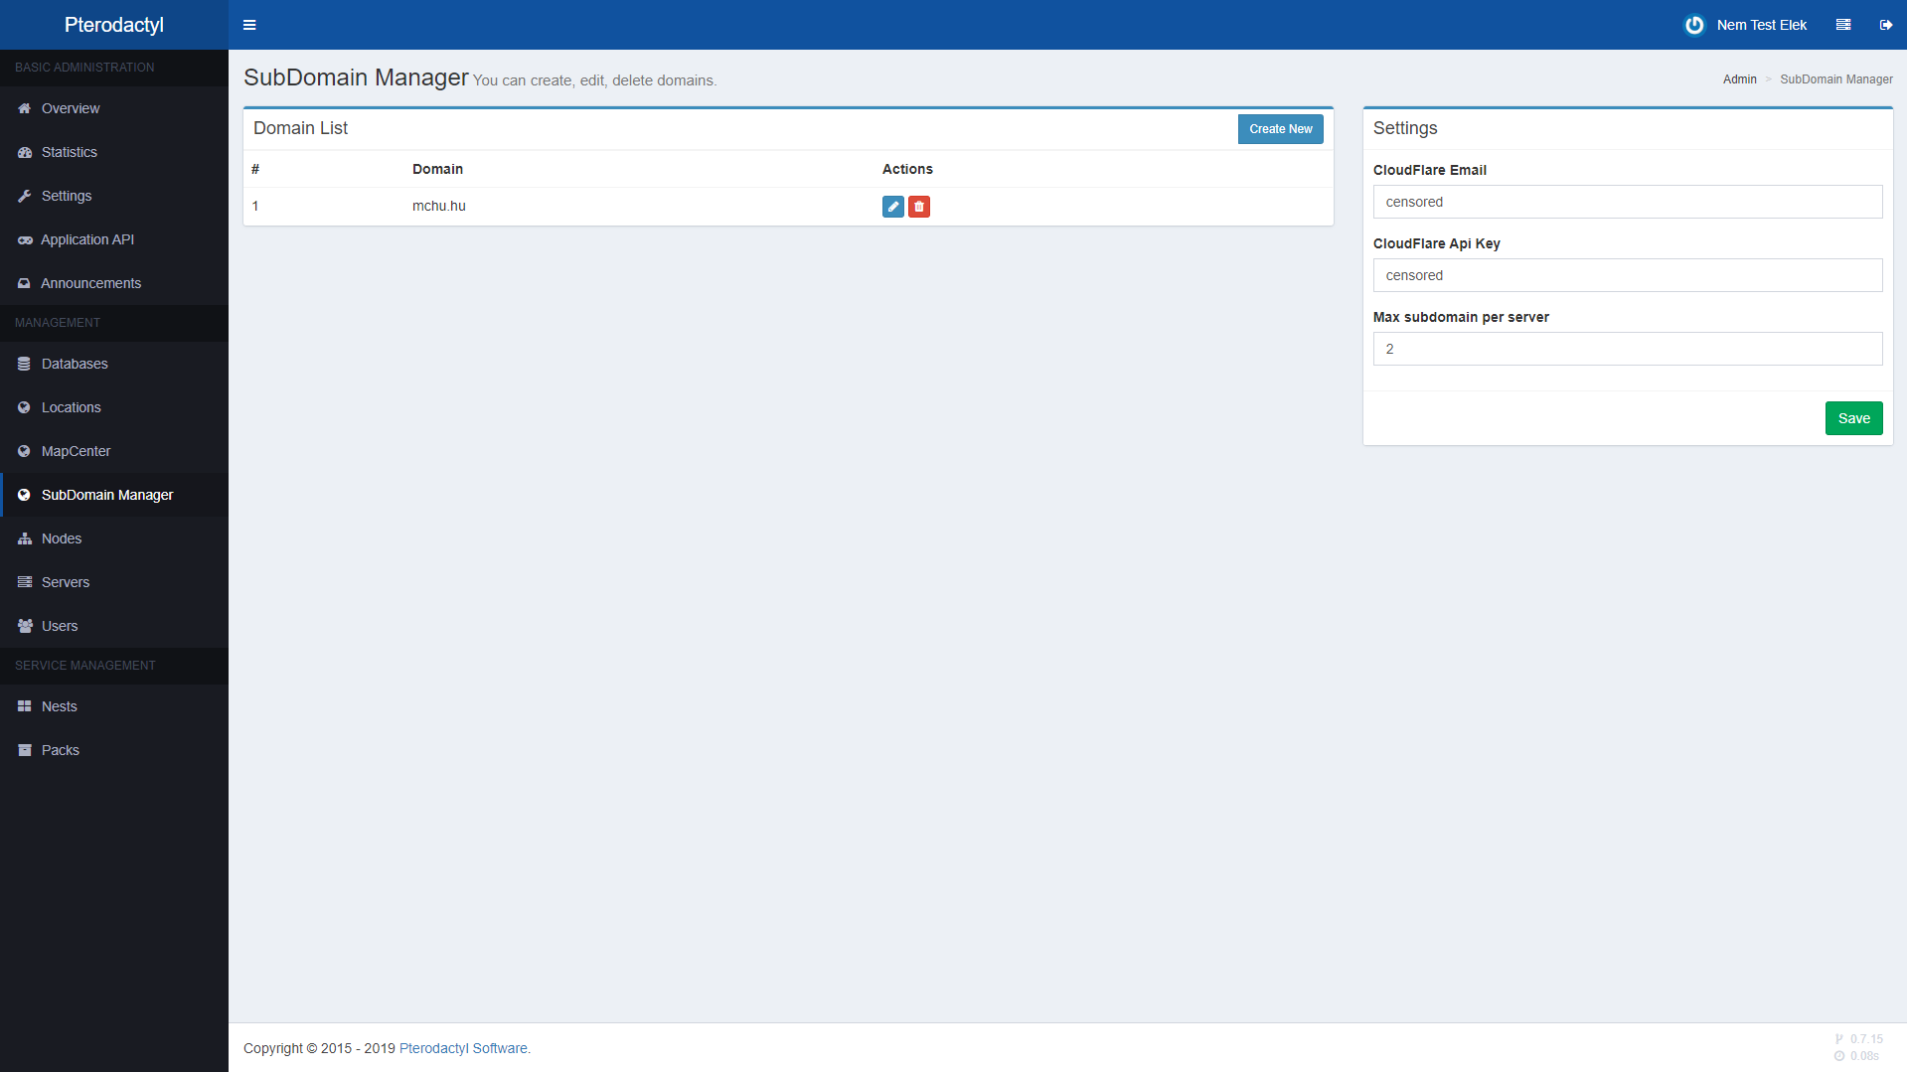The height and width of the screenshot is (1072, 1907).
Task: Navigate to Nodes page
Action: pyautogui.click(x=62, y=538)
